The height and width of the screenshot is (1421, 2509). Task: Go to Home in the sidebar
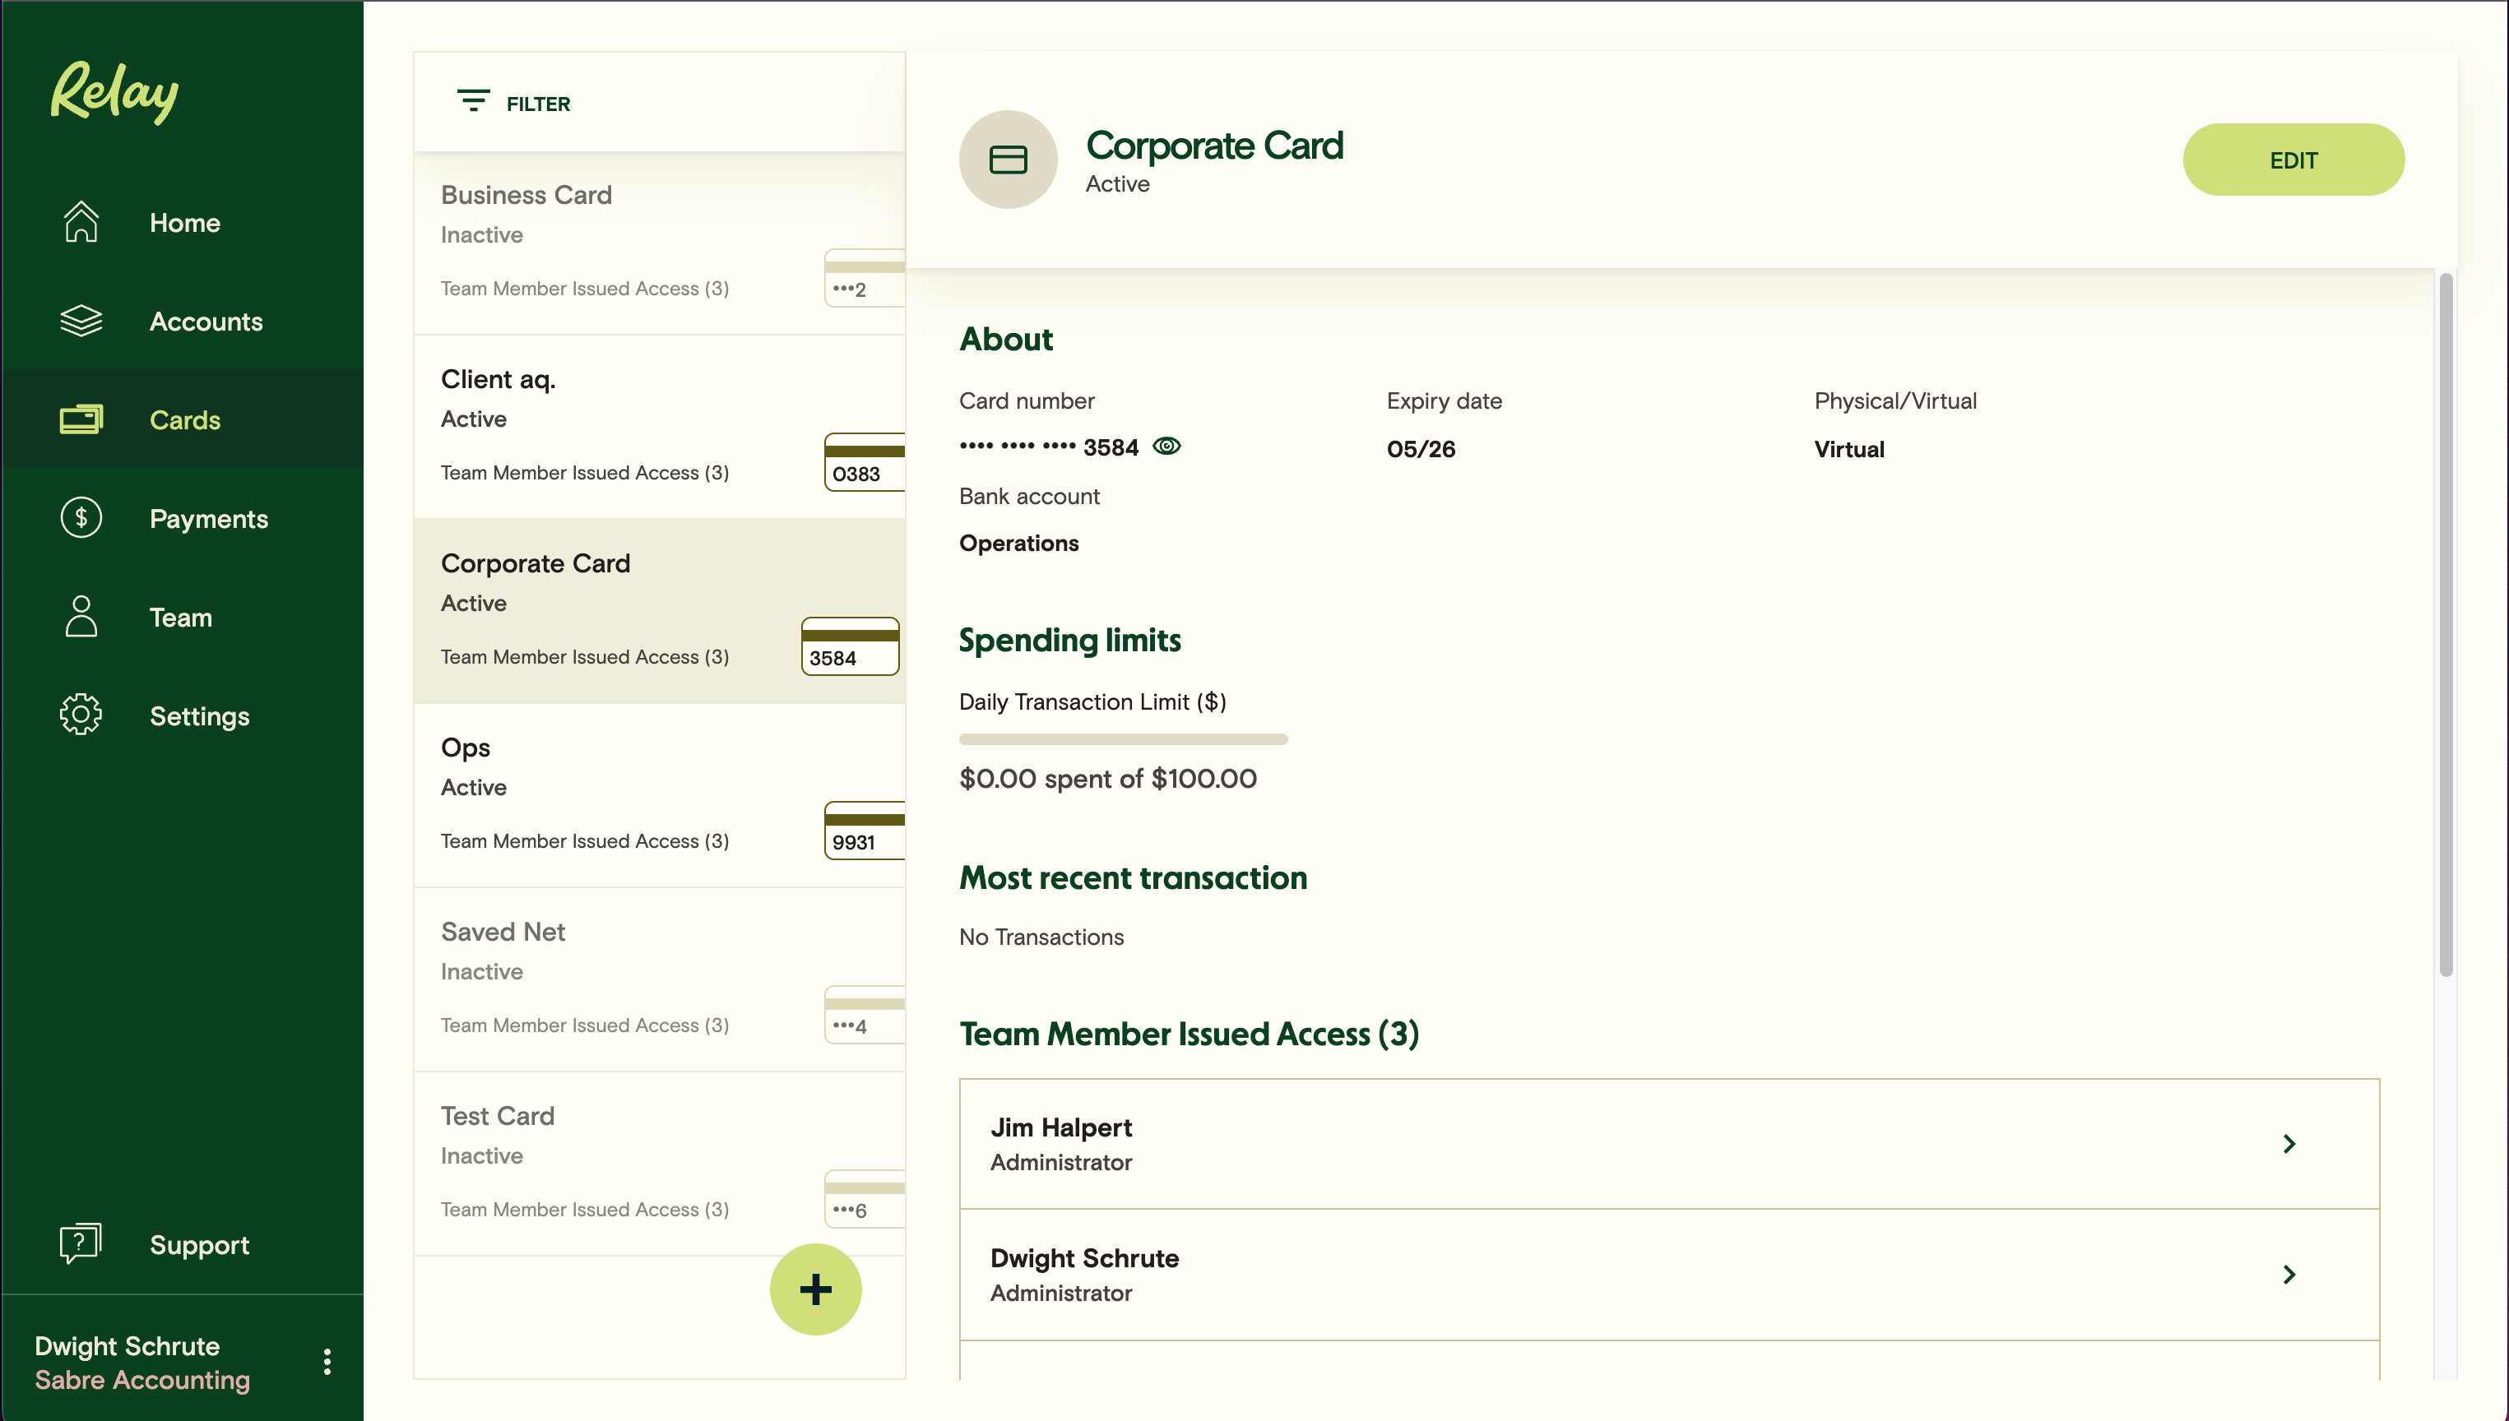pyautogui.click(x=184, y=223)
